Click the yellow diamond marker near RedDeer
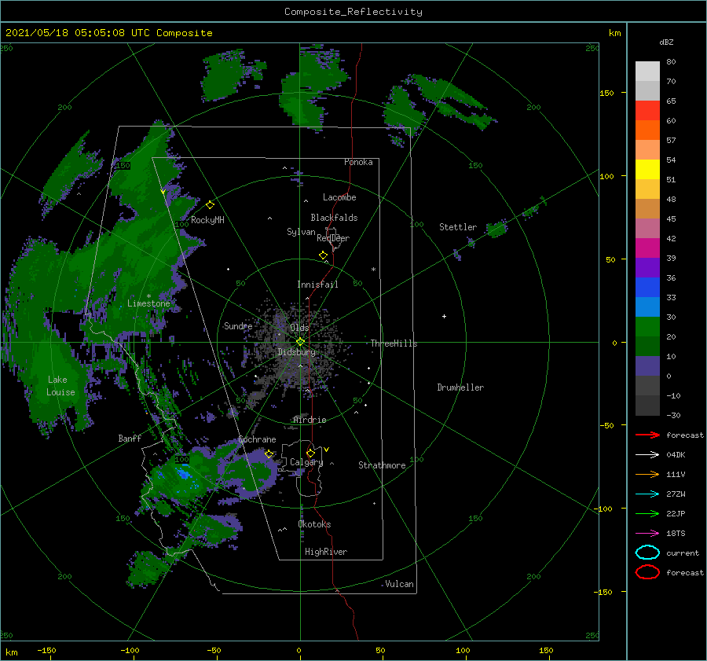The width and height of the screenshot is (707, 661). (323, 255)
